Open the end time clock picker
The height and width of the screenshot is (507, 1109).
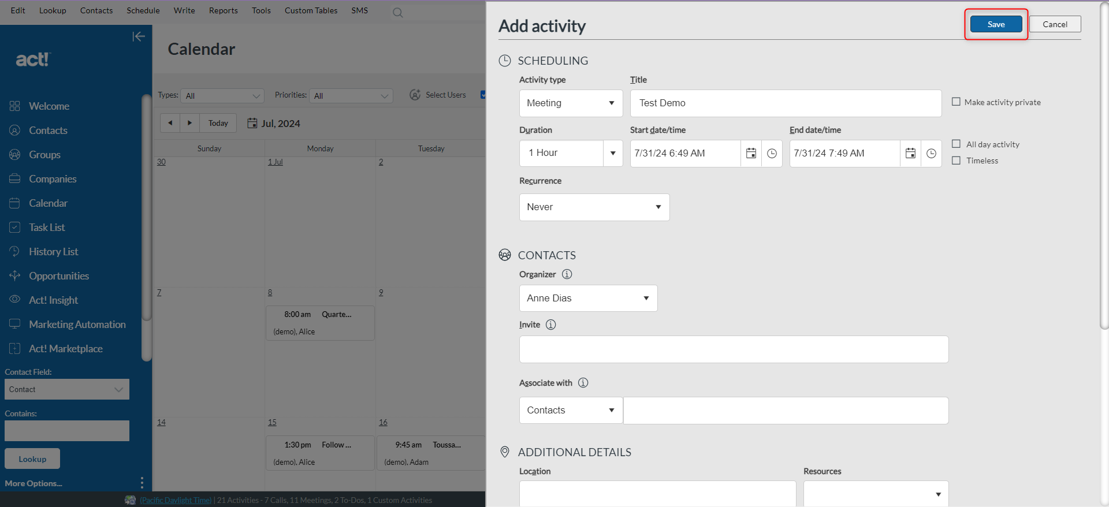(x=931, y=154)
